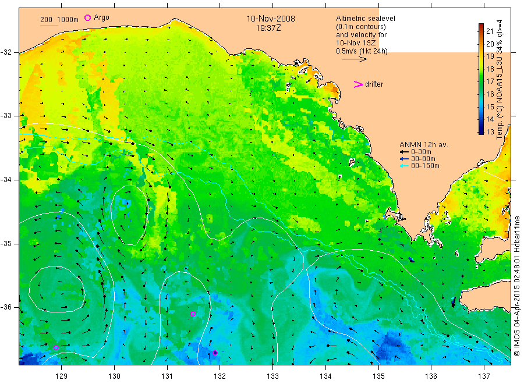This screenshot has width=524, height=384.
Task: Click the '19:37Z' time label
Action: pyautogui.click(x=268, y=28)
